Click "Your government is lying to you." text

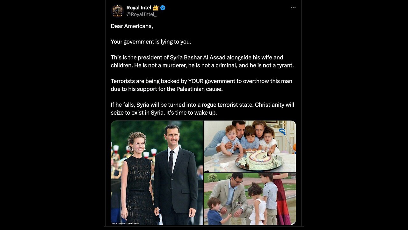coord(151,42)
